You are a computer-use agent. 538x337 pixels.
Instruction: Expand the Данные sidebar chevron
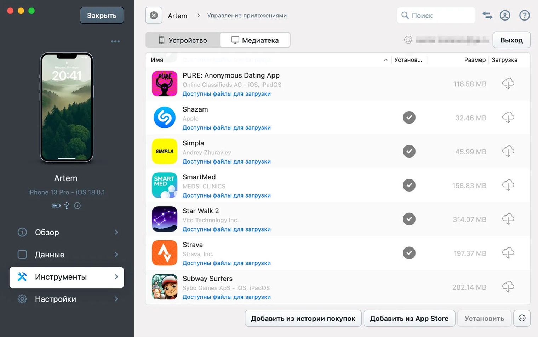click(x=116, y=255)
